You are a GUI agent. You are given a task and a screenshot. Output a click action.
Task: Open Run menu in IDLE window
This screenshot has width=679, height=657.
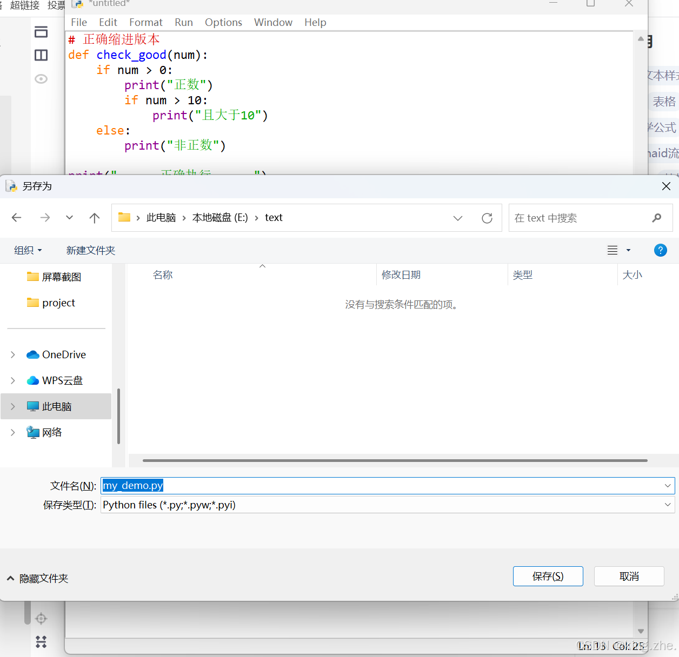click(184, 23)
